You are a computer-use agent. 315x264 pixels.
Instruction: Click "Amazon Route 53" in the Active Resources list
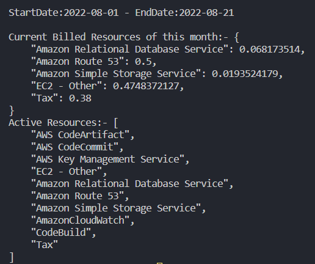click(x=78, y=196)
